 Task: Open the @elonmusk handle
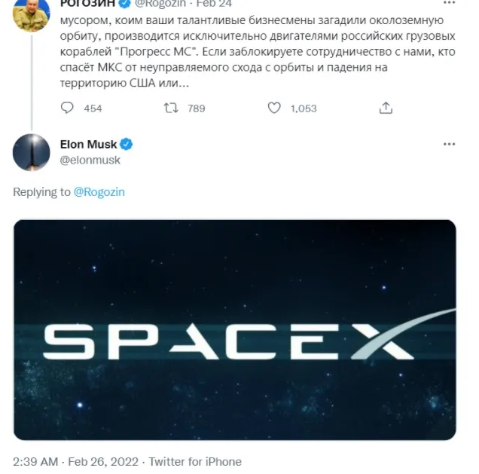point(90,160)
